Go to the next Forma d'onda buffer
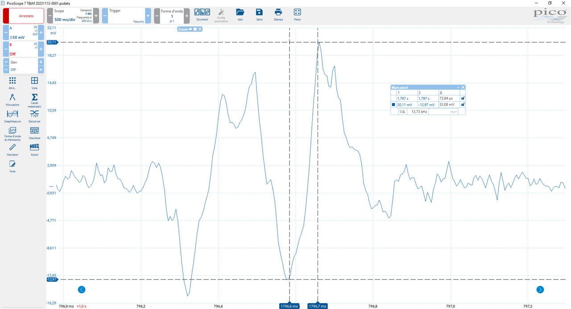571x309 pixels. 186,16
